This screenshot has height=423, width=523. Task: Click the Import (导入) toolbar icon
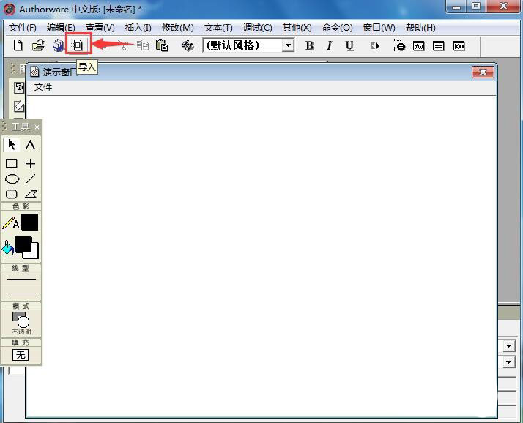[78, 45]
